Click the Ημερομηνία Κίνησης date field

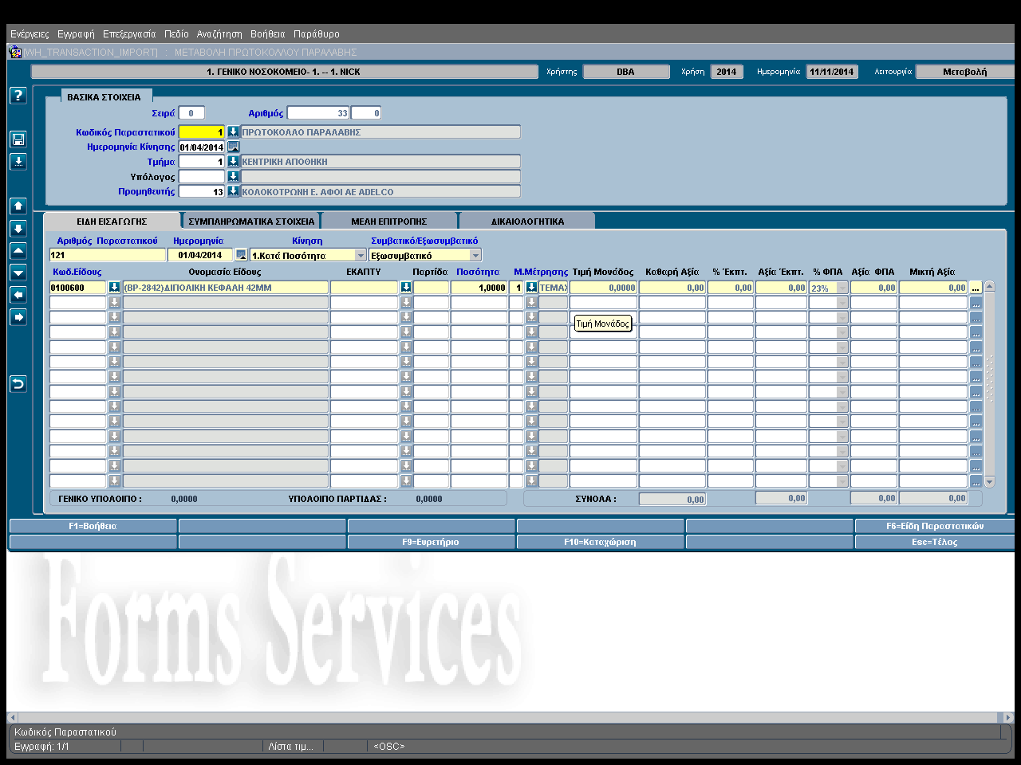click(x=202, y=147)
